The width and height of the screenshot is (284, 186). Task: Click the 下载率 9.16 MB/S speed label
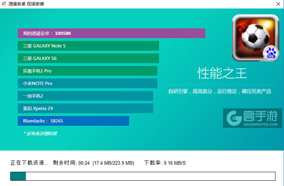pos(165,163)
